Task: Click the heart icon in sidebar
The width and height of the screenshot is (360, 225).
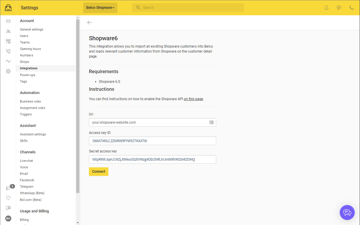Action: (8, 198)
